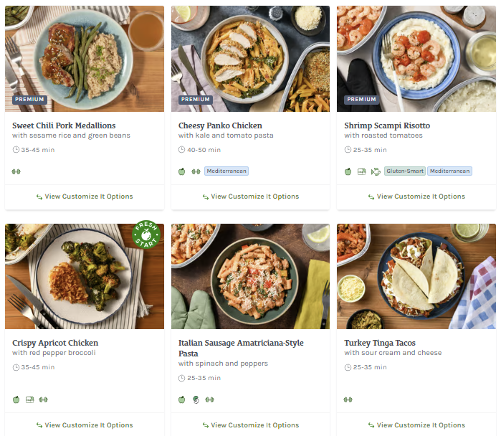Expand Customize It options for Sweet Chili Pork
The image size is (501, 436).
click(85, 196)
